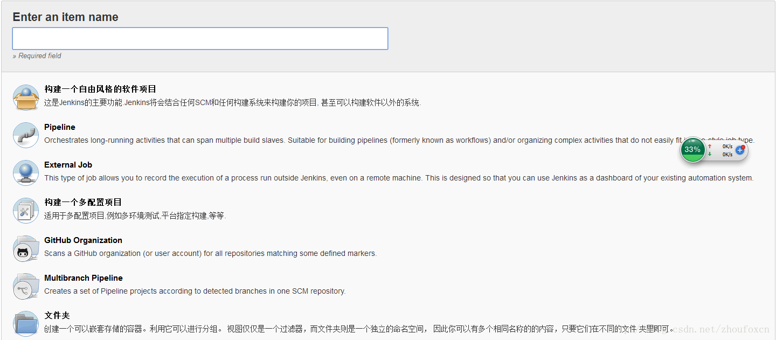
Task: Click the 文件夹 item title
Action: (57, 316)
